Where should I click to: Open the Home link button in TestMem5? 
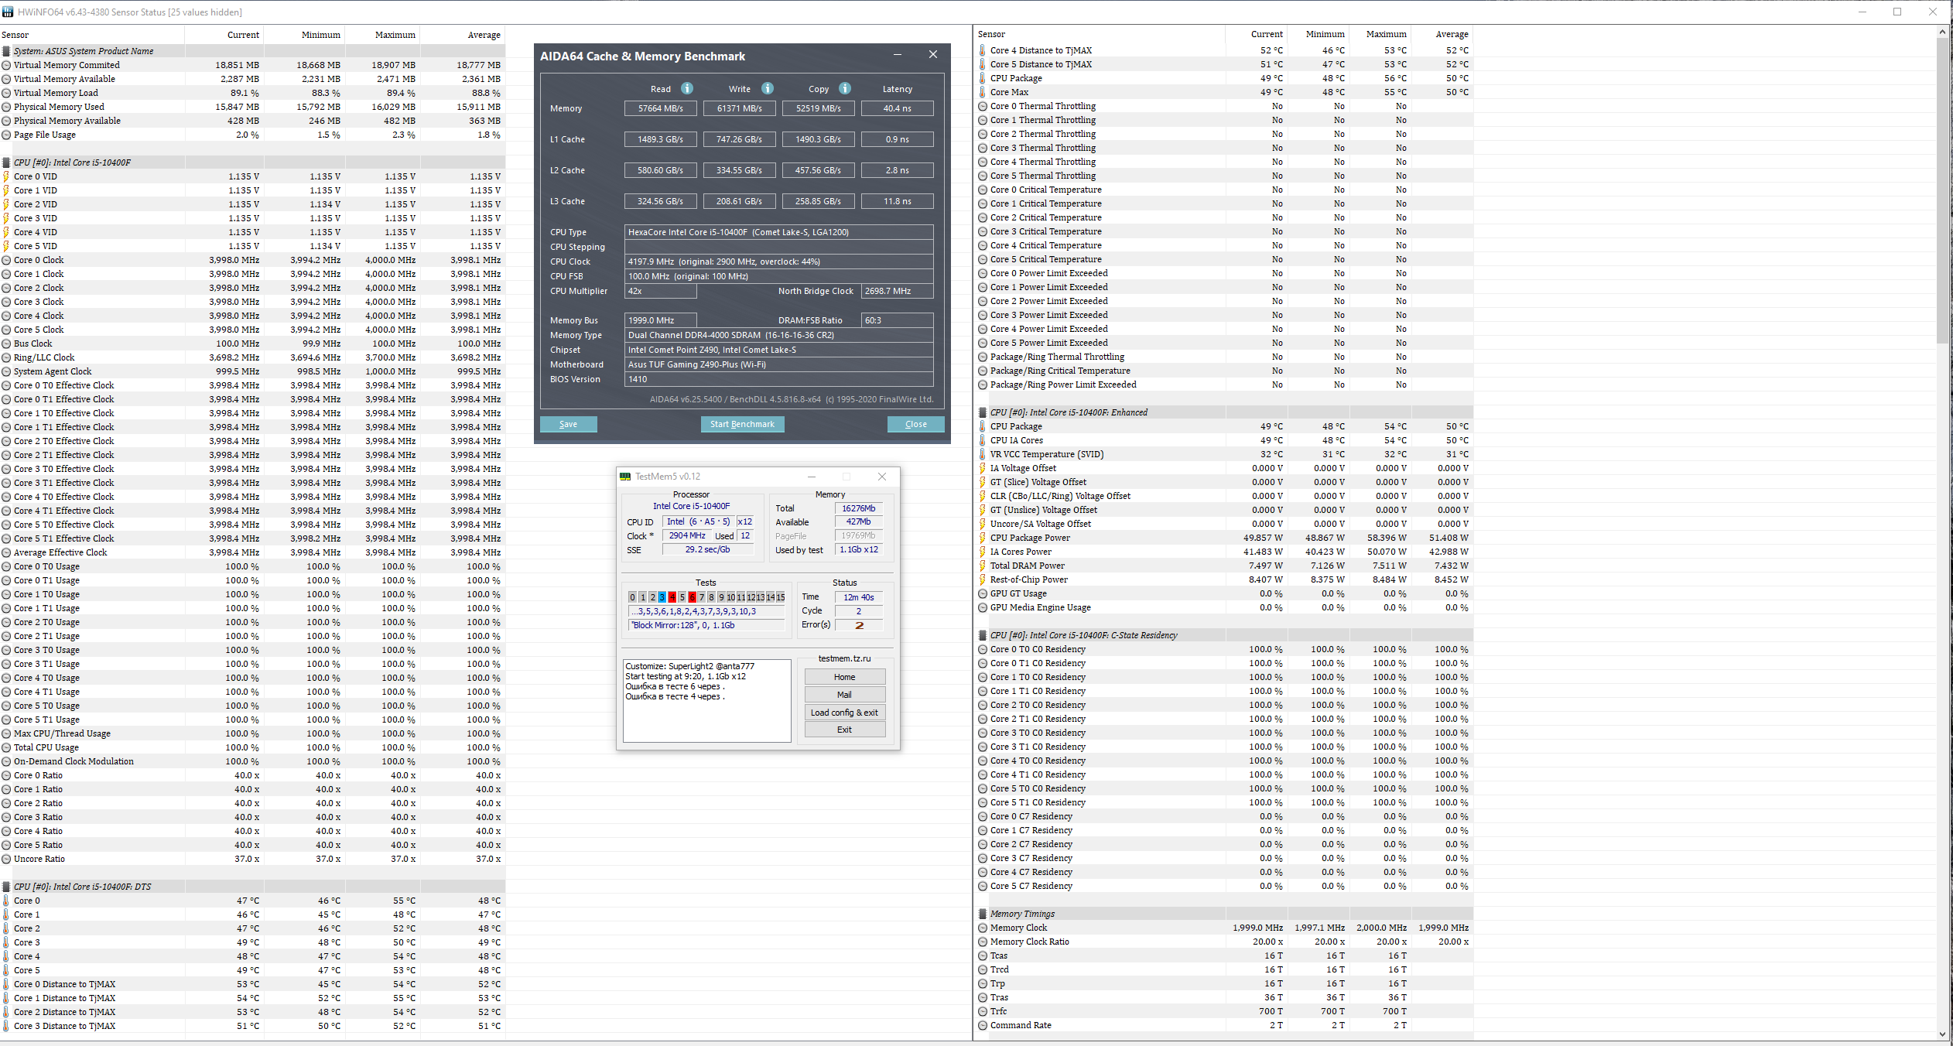click(x=844, y=677)
